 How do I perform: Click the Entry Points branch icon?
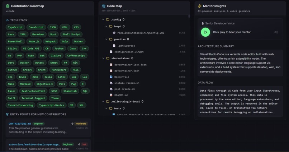click(7, 114)
